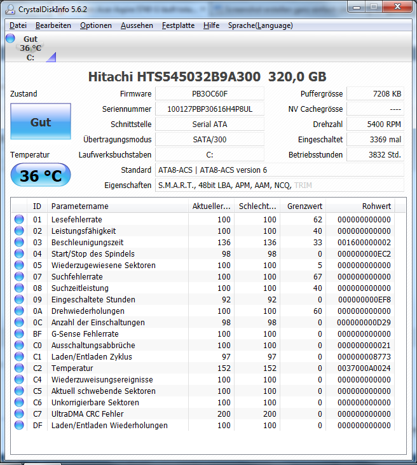Click the serial number field 100127PBP30616H4P8UL
The height and width of the screenshot is (465, 417).
point(210,109)
